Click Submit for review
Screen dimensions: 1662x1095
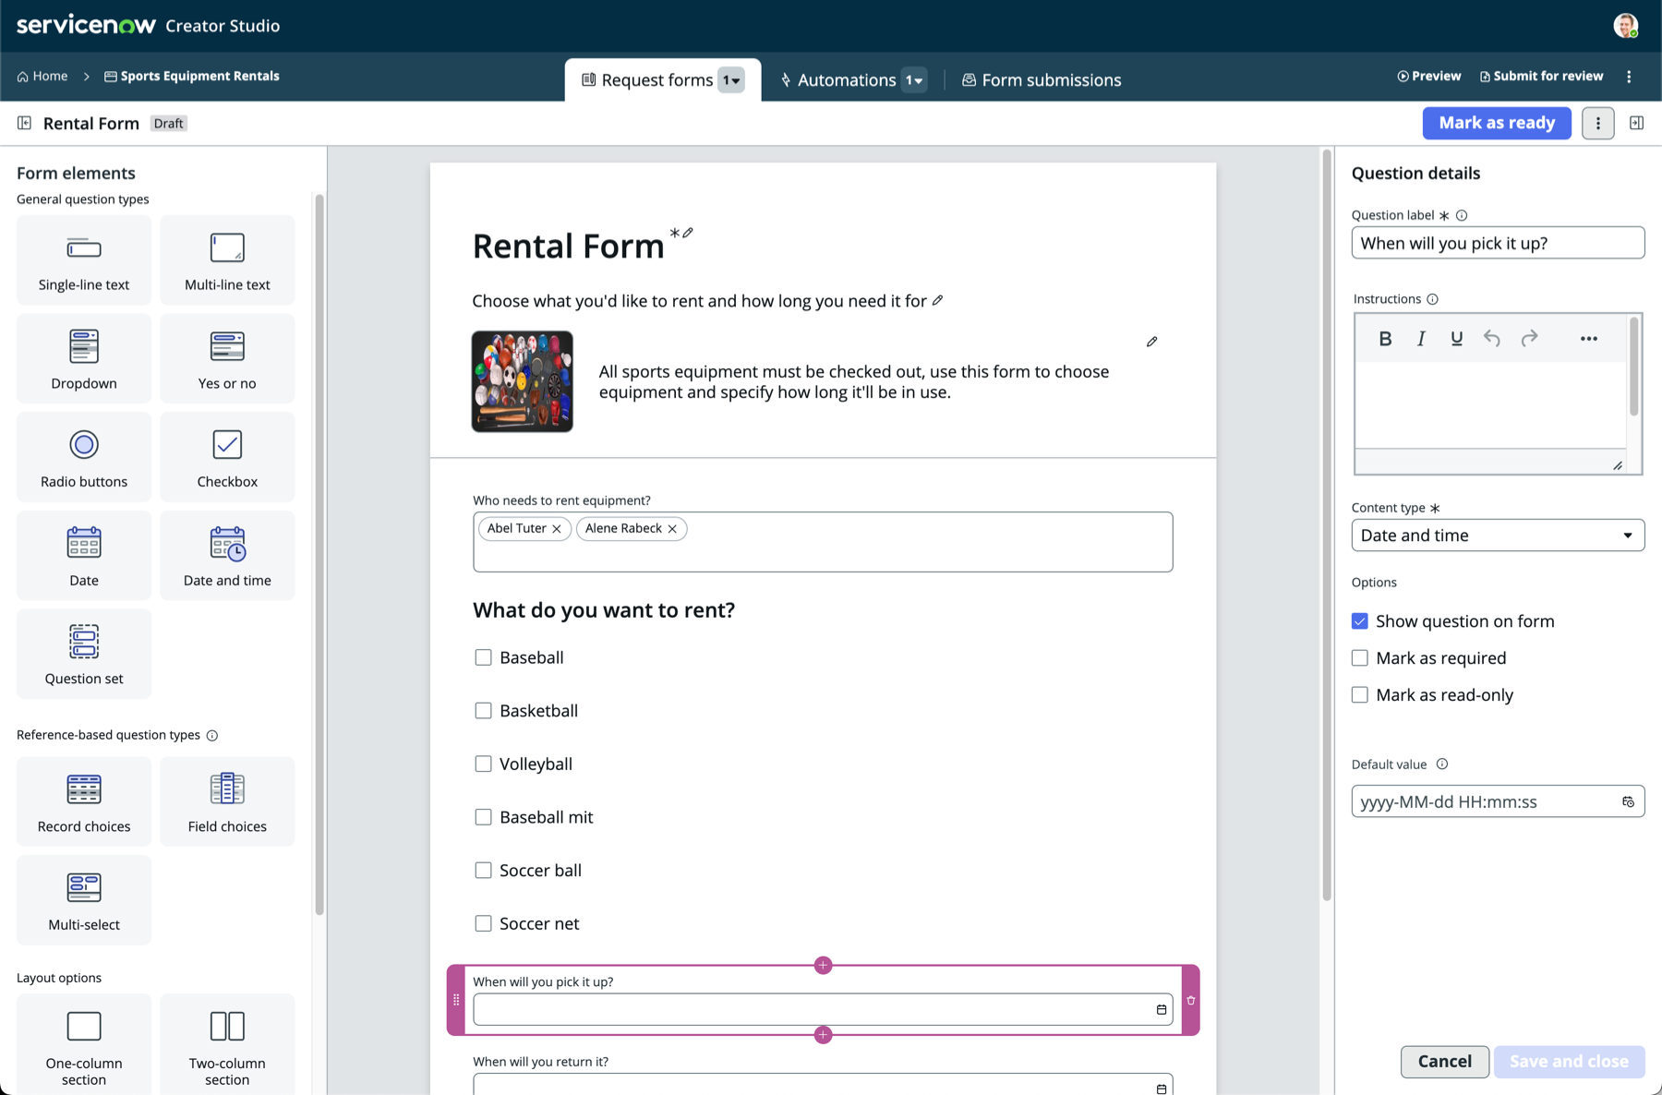pyautogui.click(x=1541, y=77)
